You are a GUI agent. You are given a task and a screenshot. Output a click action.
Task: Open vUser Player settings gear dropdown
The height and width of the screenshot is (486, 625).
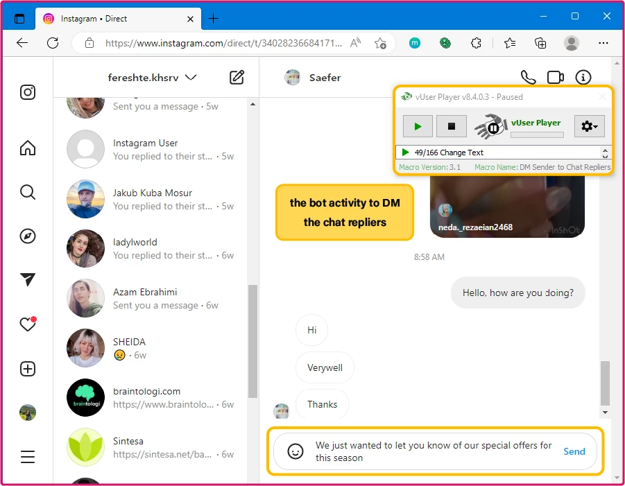click(x=589, y=126)
